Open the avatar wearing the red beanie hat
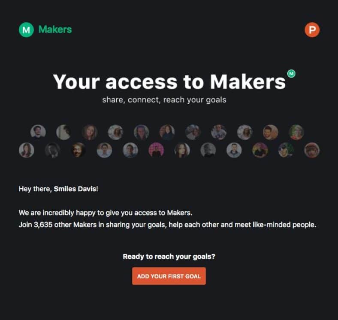Screen dimensions: 338x320 point(312,150)
